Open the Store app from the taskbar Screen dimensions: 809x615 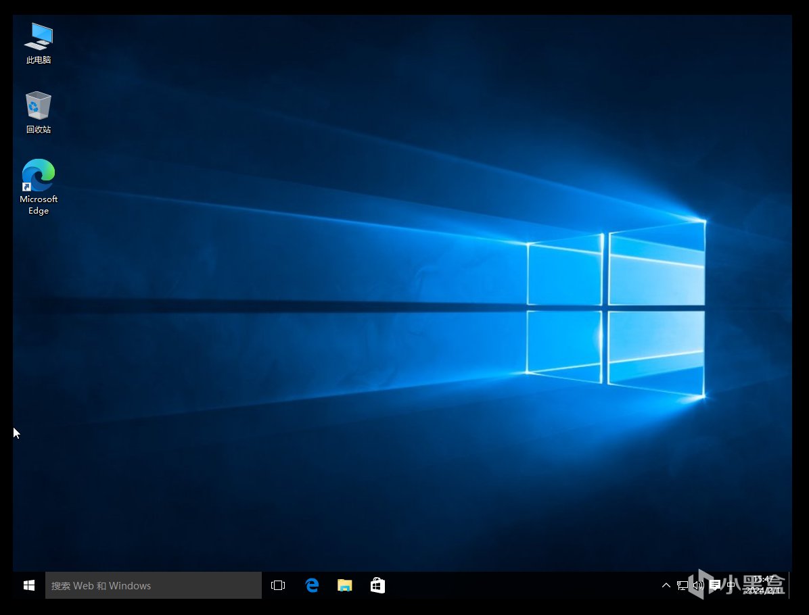point(377,585)
